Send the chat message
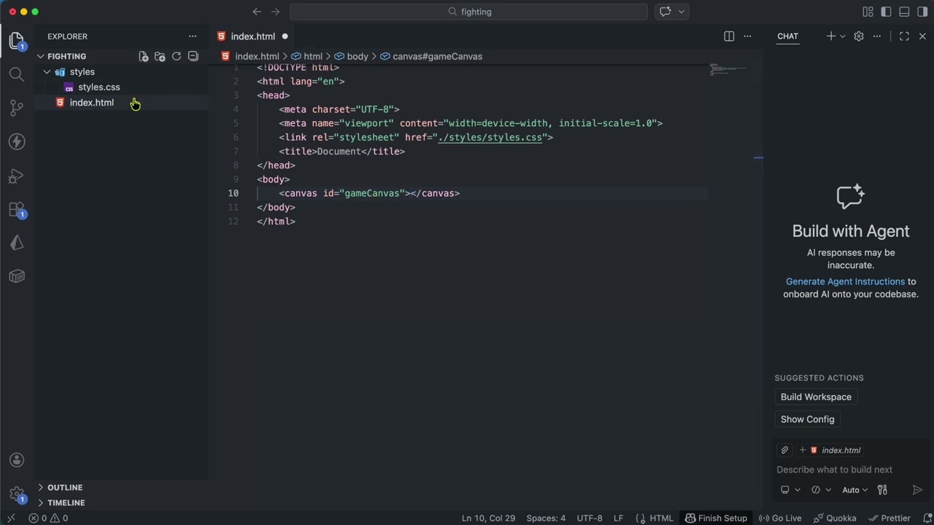 tap(917, 490)
